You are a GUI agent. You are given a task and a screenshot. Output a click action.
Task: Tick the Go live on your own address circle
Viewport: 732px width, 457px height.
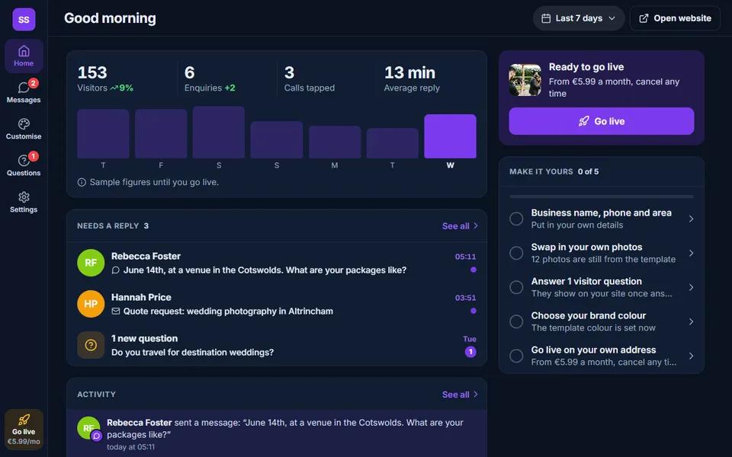point(516,356)
